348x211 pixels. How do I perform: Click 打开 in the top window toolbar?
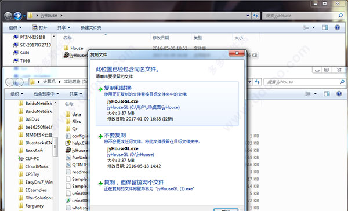tap(40, 27)
